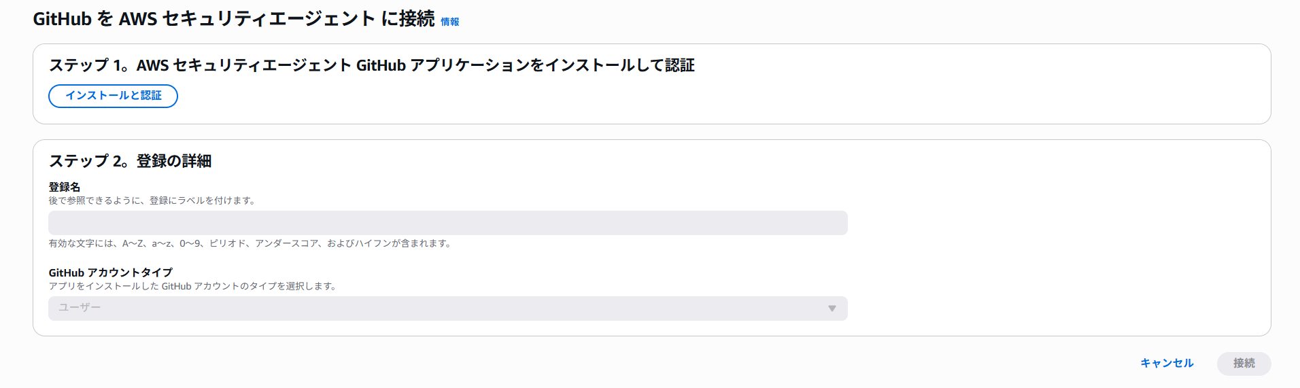Click the 登録名 field label
This screenshot has width=1300, height=388.
[x=65, y=187]
